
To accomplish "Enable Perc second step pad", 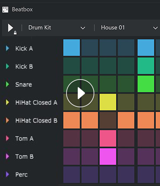I will tap(90, 175).
